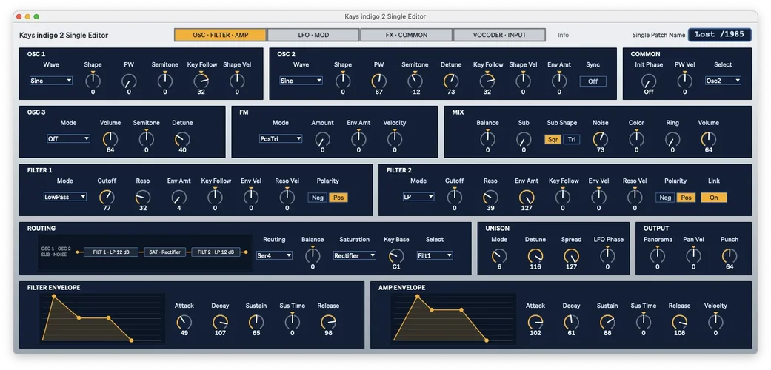Click FILT 1 · LP 12 dB routing block
This screenshot has width=771, height=370.
click(x=110, y=252)
